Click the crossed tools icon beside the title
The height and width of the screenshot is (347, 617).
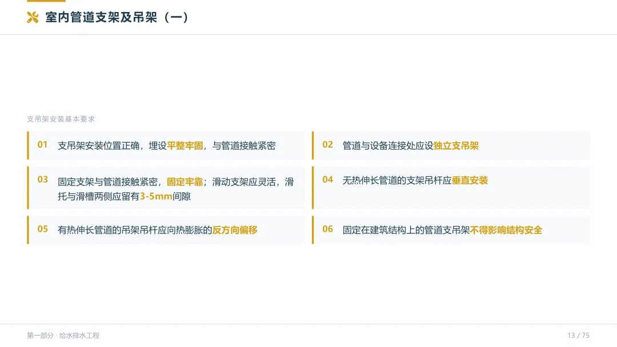tap(33, 17)
